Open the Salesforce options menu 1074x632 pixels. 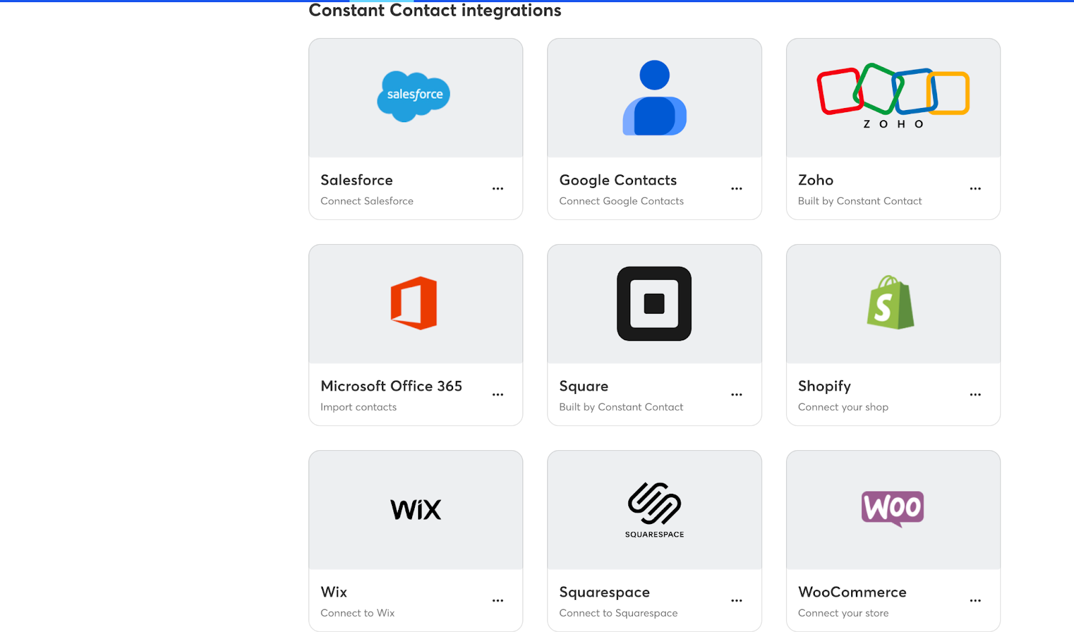(498, 189)
